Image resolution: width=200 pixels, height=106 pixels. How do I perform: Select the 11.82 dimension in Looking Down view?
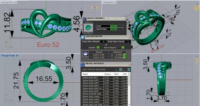[x=7, y=23]
